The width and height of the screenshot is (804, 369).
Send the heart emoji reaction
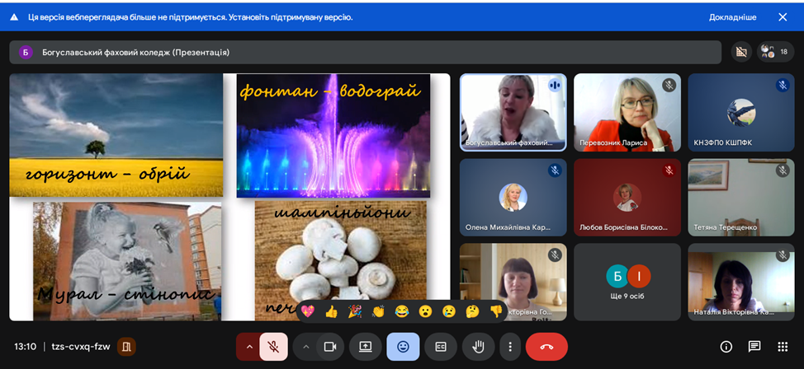point(308,311)
